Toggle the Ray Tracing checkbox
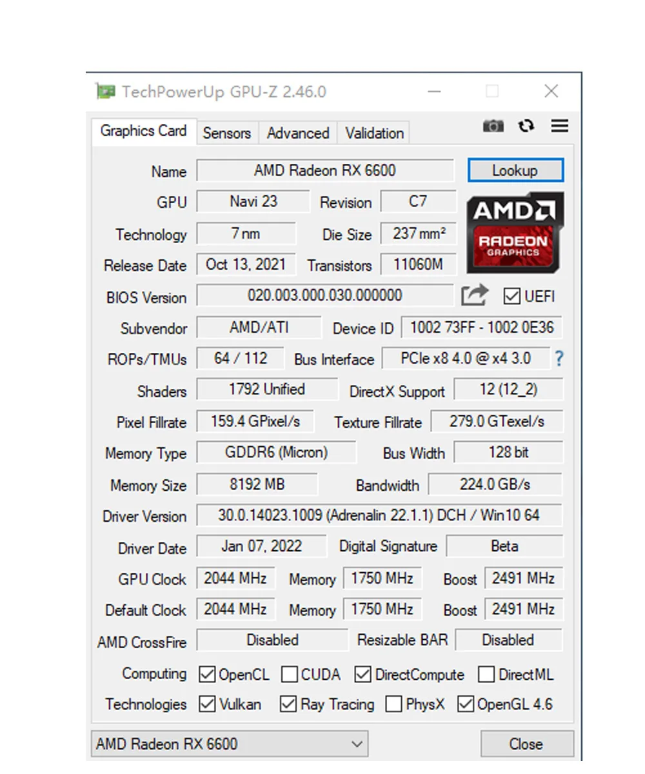The height and width of the screenshot is (774, 645). click(288, 704)
